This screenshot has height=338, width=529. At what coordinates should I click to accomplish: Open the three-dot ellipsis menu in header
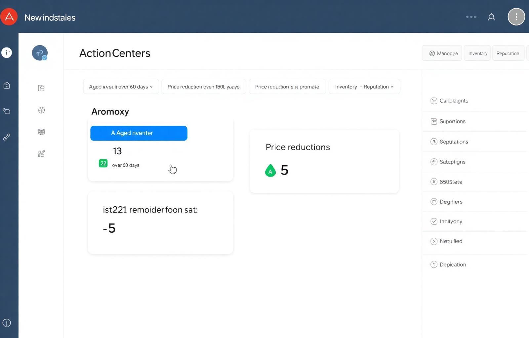[471, 17]
